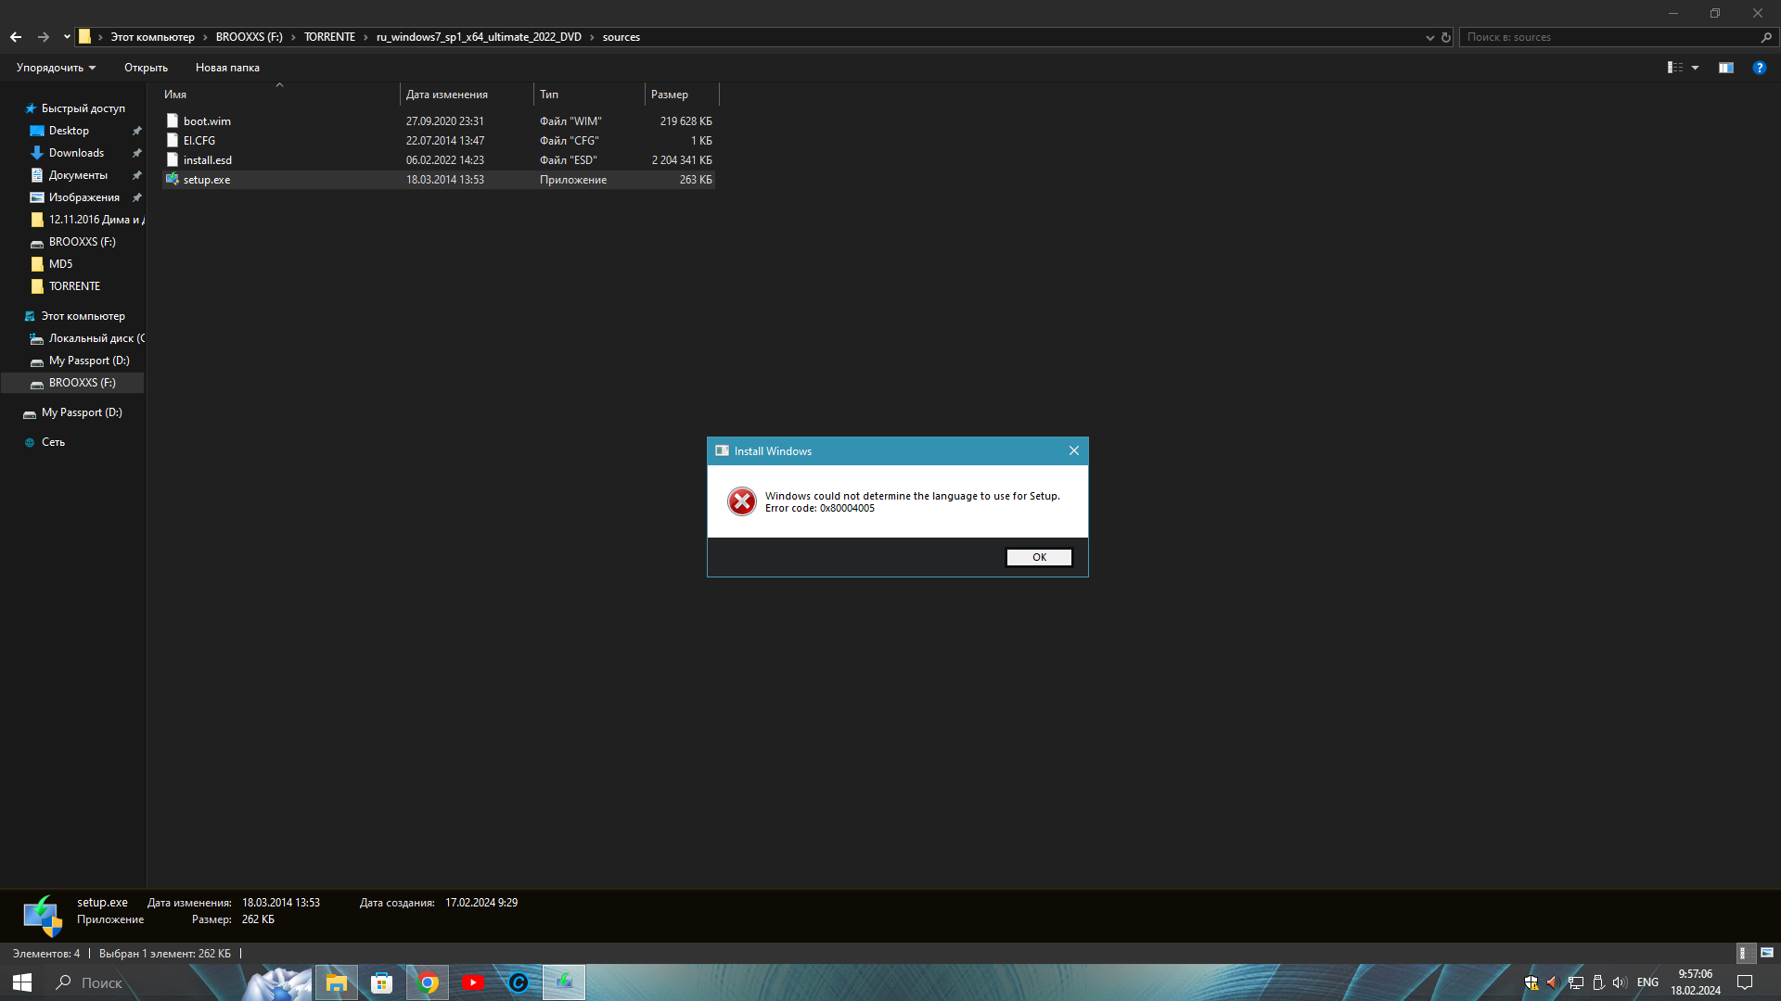Viewport: 1781px width, 1001px height.
Task: Go back with the back arrow
Action: (x=16, y=37)
